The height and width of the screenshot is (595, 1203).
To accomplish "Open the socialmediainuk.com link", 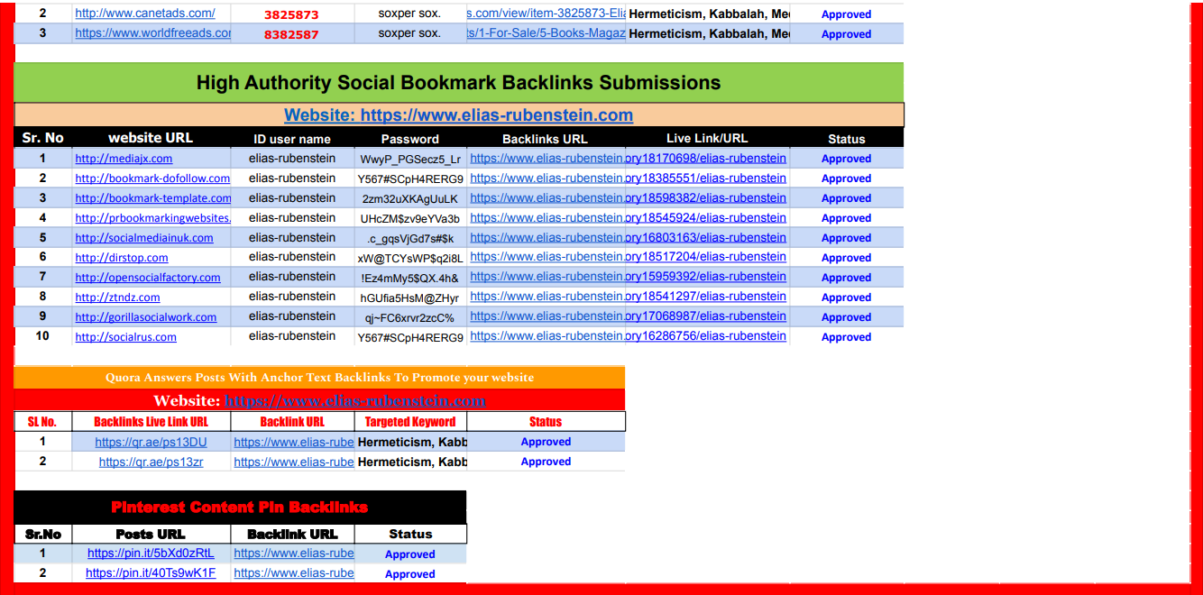I will click(144, 238).
